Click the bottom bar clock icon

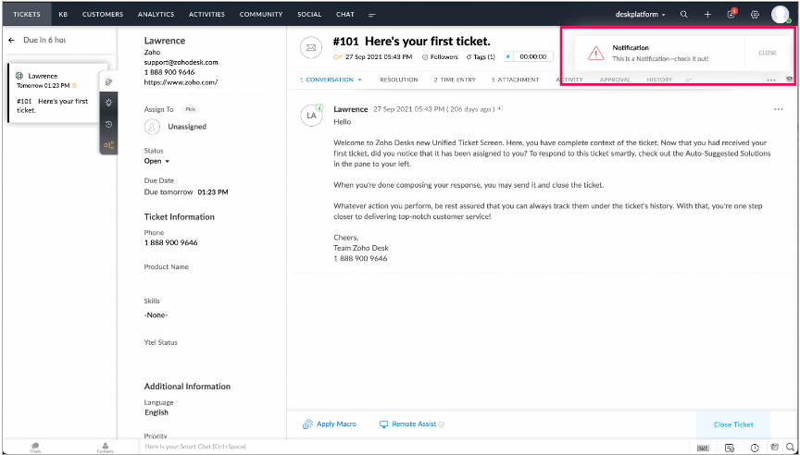(x=755, y=448)
